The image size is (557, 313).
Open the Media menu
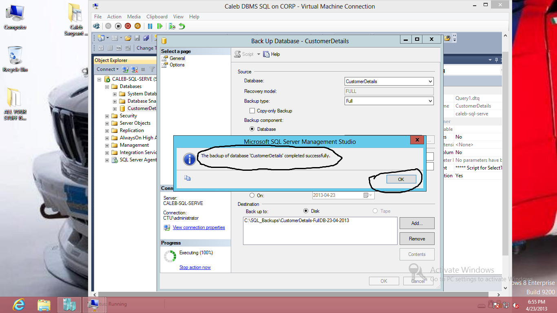click(x=134, y=17)
